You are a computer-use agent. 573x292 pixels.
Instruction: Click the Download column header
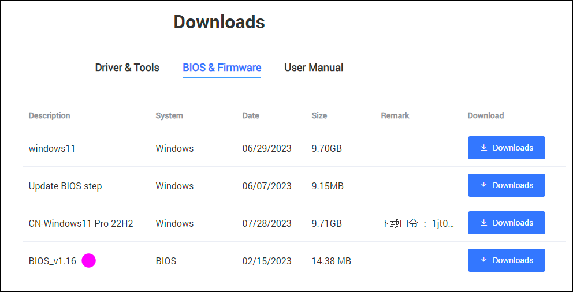pyautogui.click(x=486, y=116)
